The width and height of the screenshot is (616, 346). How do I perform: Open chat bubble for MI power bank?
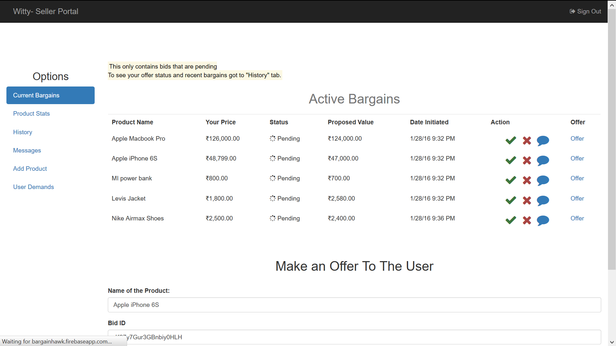(x=543, y=180)
